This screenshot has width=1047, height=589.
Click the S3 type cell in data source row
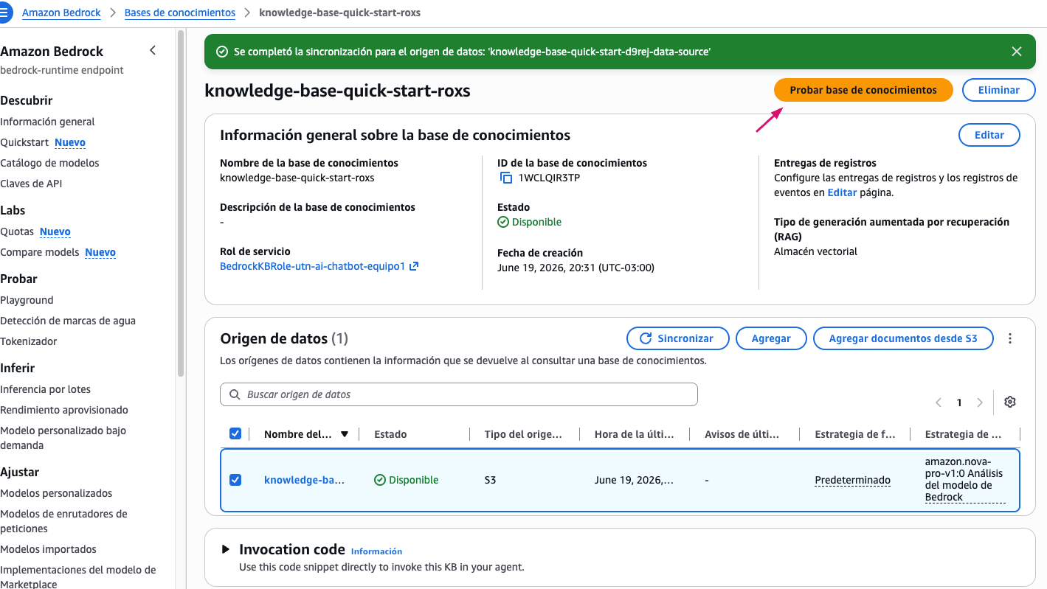click(490, 480)
